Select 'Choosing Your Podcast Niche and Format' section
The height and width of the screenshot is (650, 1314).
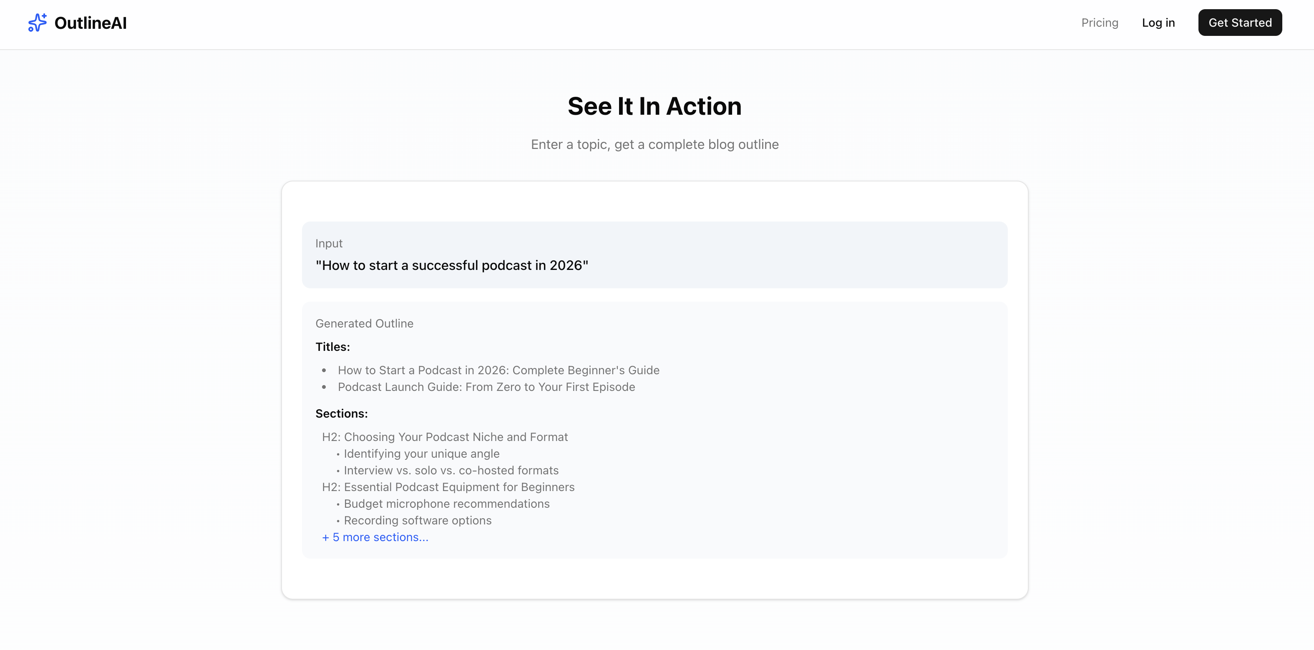pyautogui.click(x=445, y=437)
